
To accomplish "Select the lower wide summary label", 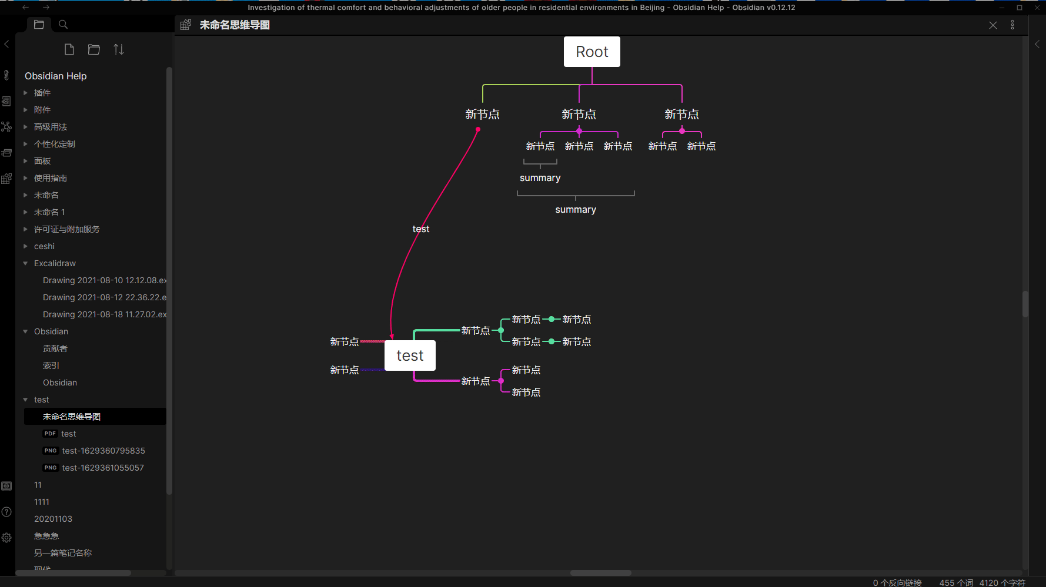I will pyautogui.click(x=576, y=210).
